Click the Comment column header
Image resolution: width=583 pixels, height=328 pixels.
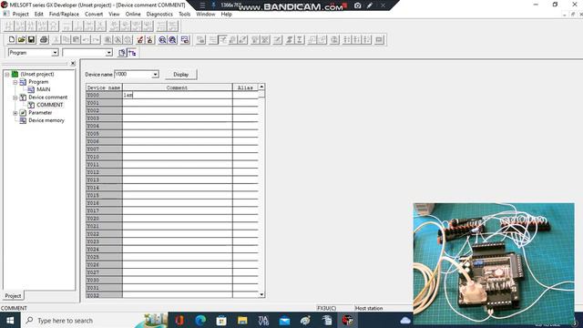pos(178,87)
